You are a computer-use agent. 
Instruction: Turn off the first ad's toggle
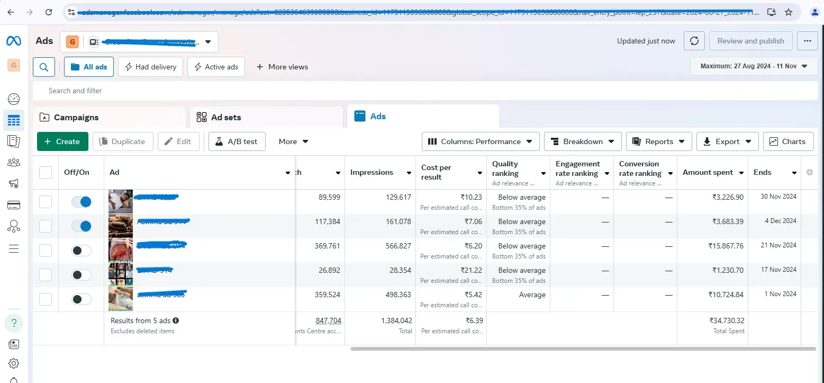pyautogui.click(x=82, y=202)
